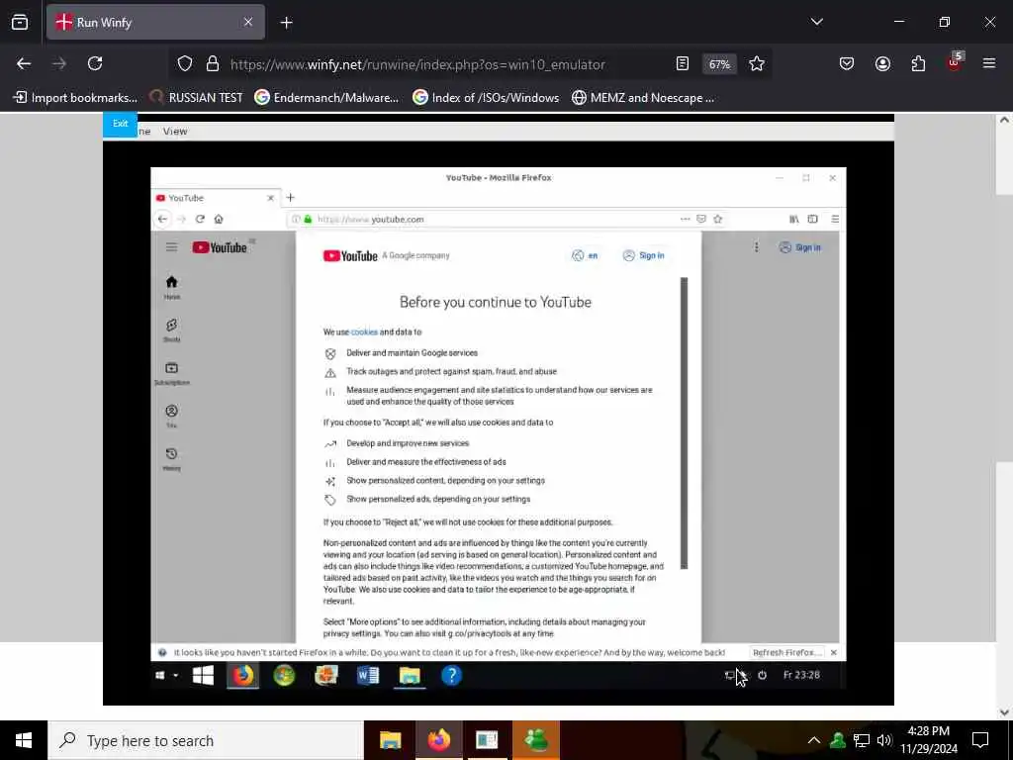1013x760 pixels.
Task: Open file manager in emulated taskbar
Action: pyautogui.click(x=410, y=675)
